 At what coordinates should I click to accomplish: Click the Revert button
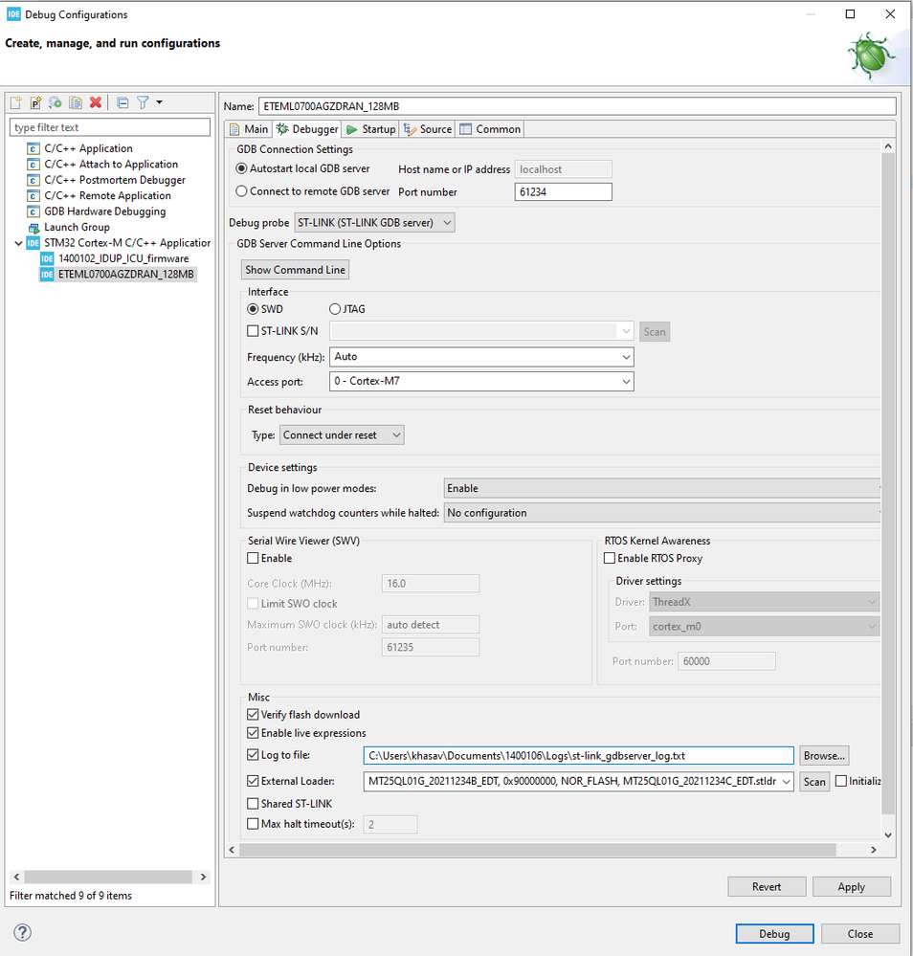point(767,886)
